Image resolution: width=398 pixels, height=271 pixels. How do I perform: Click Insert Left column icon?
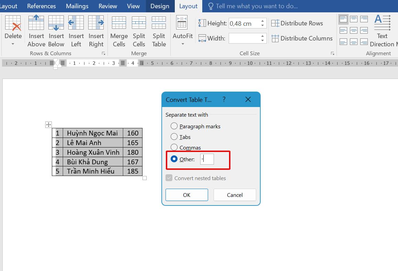pyautogui.click(x=76, y=23)
